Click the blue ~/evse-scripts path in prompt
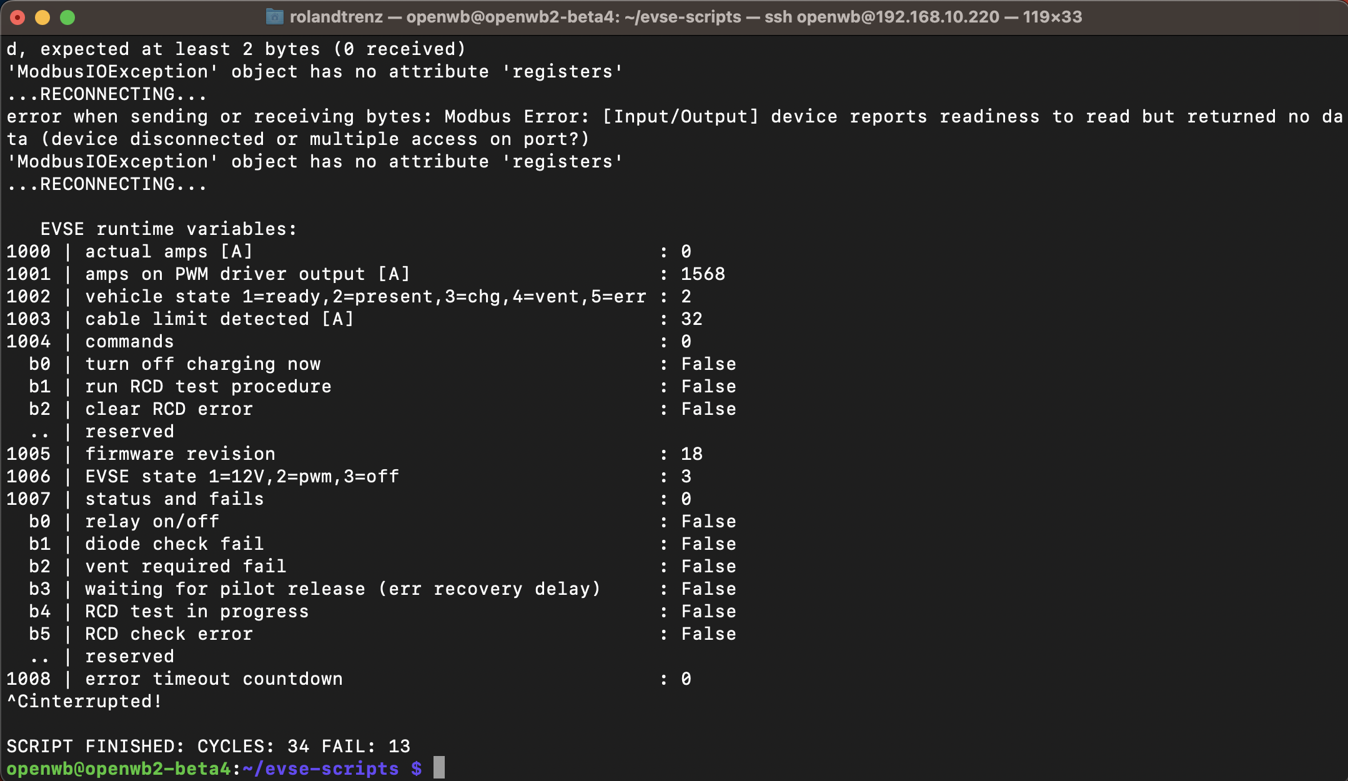Screen dimensions: 1348x781 320,769
